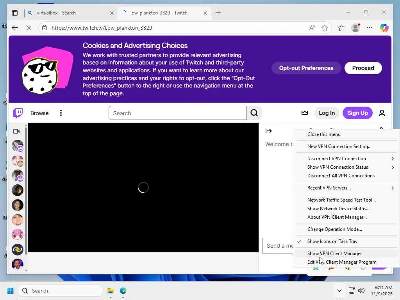Close the virtualbox - Search tab
This screenshot has width=400, height=300.
pos(112,13)
